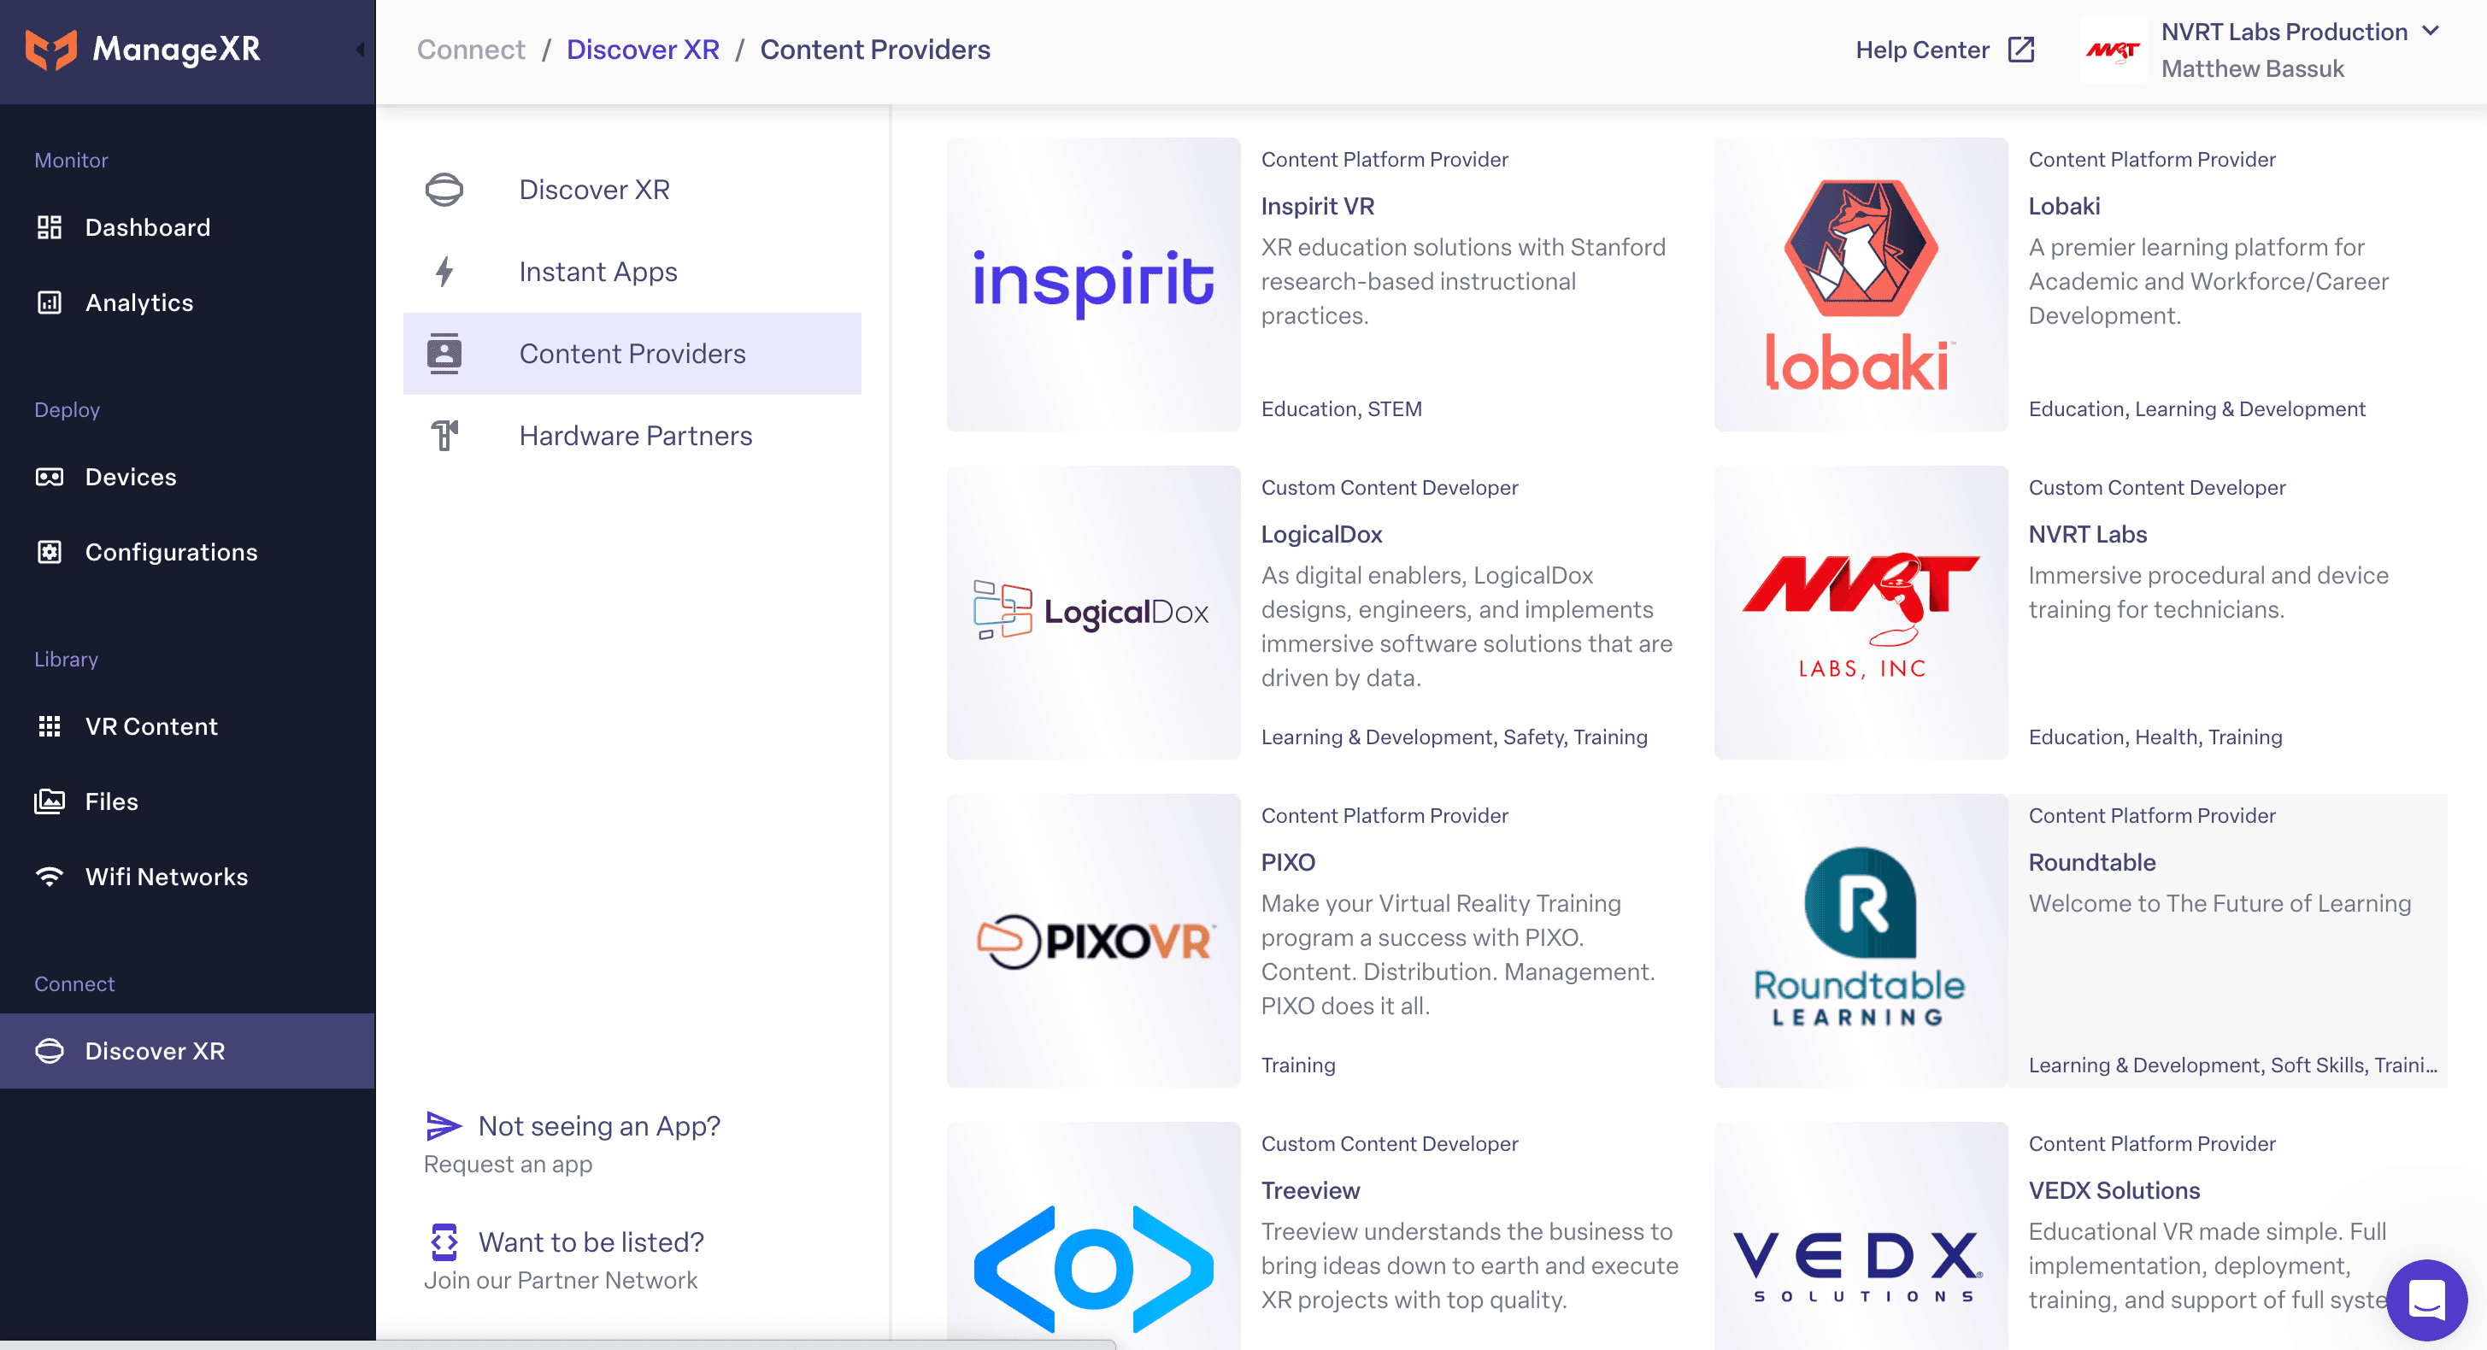Click the Analytics chart icon
Screen dimensions: 2487x1350
[x=50, y=303]
